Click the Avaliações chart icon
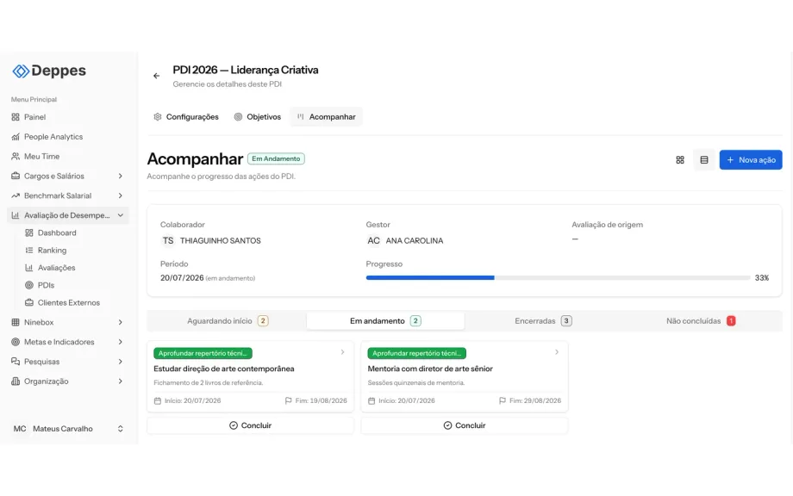793x496 pixels. [x=29, y=268]
